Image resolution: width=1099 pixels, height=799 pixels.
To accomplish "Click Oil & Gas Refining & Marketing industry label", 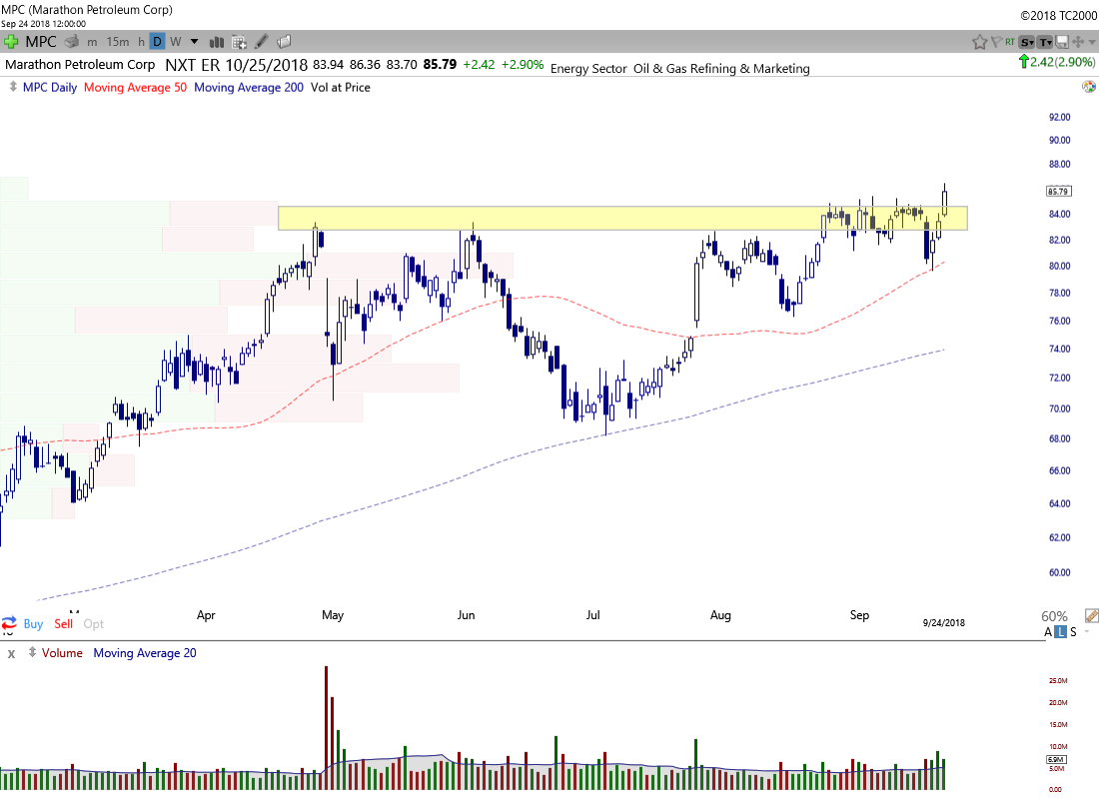I will 722,69.
